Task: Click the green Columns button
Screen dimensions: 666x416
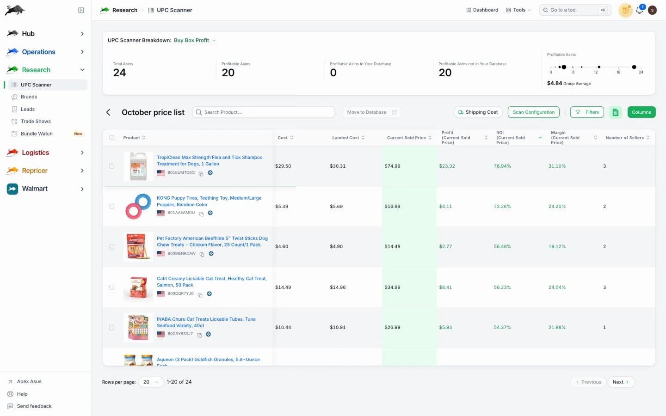Action: click(x=641, y=112)
